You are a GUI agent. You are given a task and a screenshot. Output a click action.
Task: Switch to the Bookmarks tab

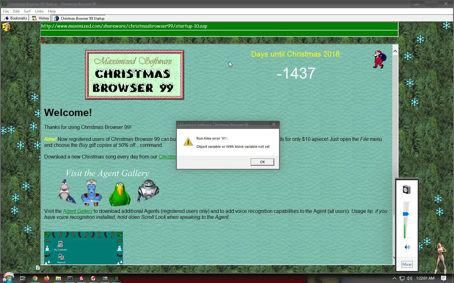(x=15, y=18)
